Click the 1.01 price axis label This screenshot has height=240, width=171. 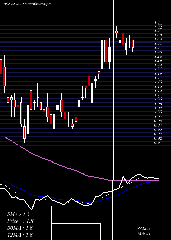158,117
